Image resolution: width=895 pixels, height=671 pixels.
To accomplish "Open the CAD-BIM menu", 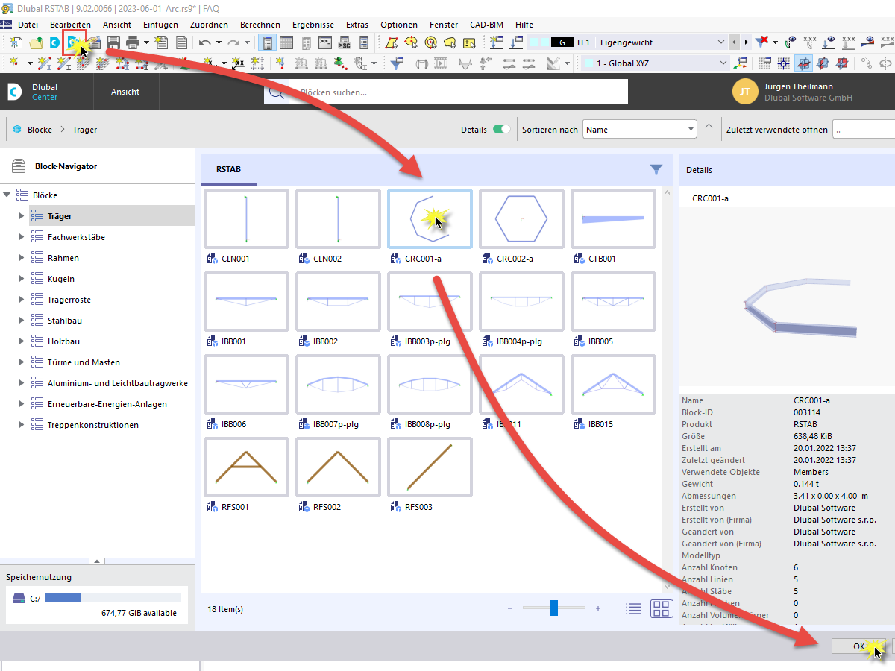I will coord(486,25).
